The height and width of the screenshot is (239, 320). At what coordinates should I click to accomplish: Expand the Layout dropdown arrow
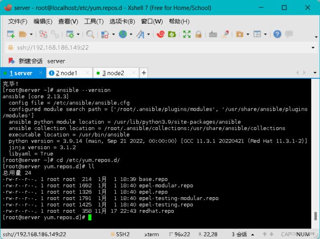point(265,34)
